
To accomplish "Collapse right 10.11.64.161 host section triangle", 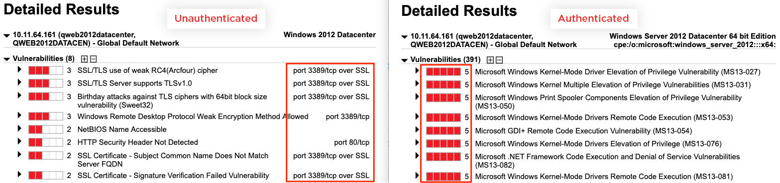I will 405,37.
